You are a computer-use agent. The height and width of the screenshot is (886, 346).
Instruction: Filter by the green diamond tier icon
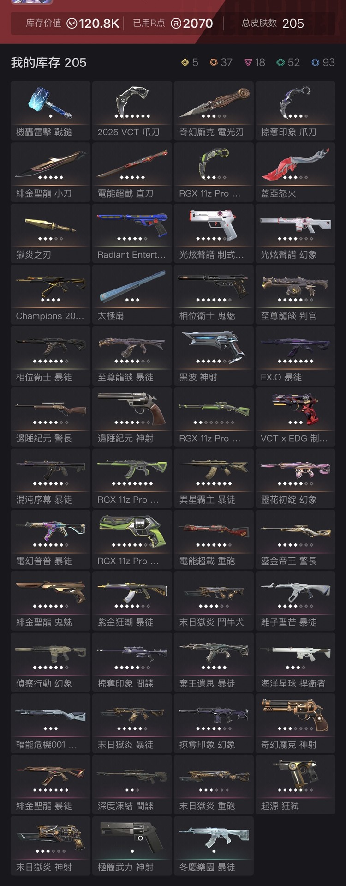(x=280, y=62)
